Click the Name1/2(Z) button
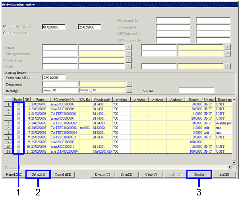The image size is (240, 199). pos(14,174)
